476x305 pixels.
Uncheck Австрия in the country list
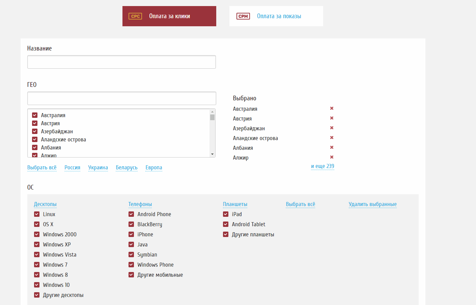pyautogui.click(x=35, y=123)
